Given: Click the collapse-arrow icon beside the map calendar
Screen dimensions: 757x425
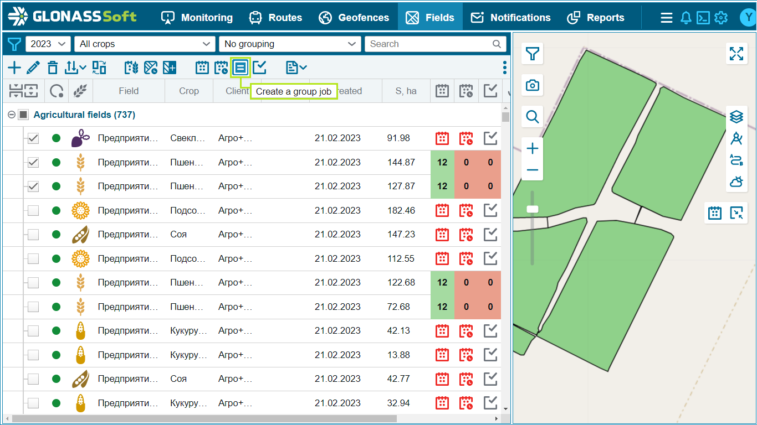Looking at the screenshot, I should (736, 213).
